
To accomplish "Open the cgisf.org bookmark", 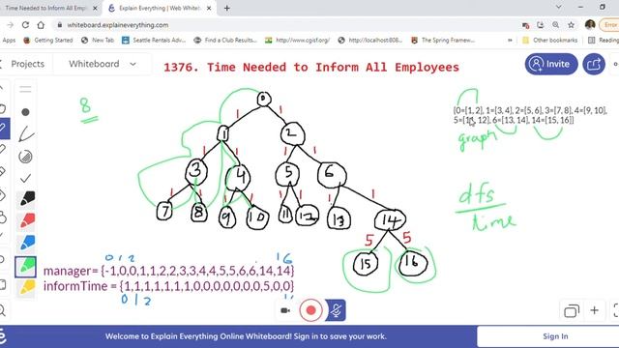I will coord(297,41).
